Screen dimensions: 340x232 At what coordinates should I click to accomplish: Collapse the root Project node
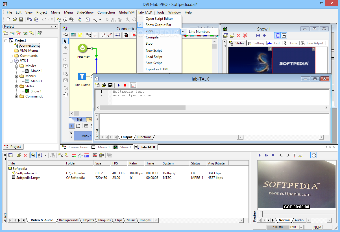[6, 40]
